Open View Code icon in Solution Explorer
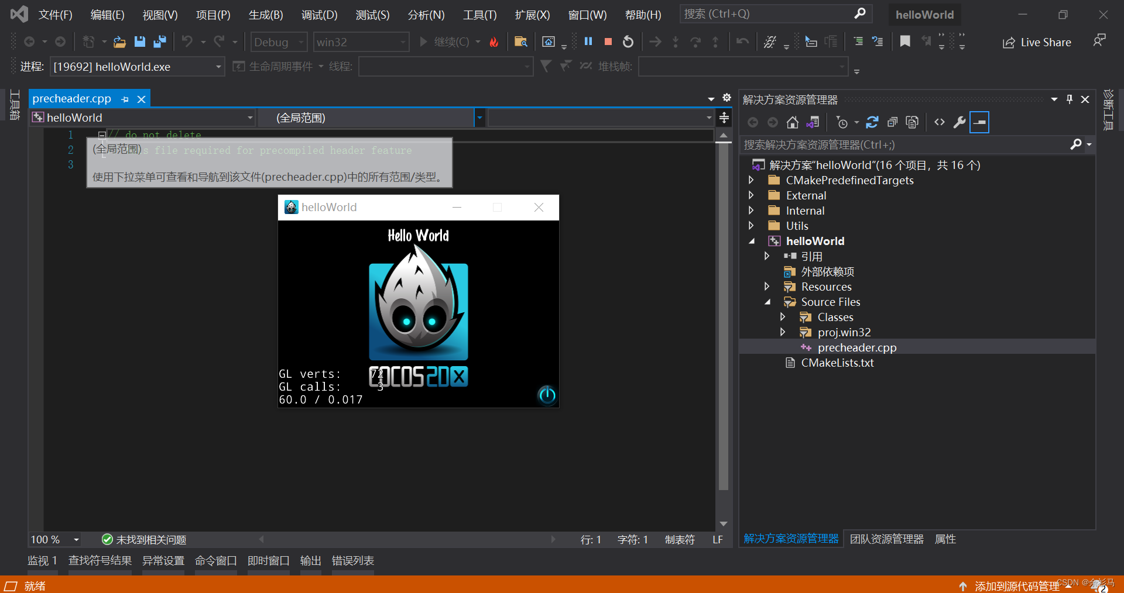1124x593 pixels. [940, 122]
